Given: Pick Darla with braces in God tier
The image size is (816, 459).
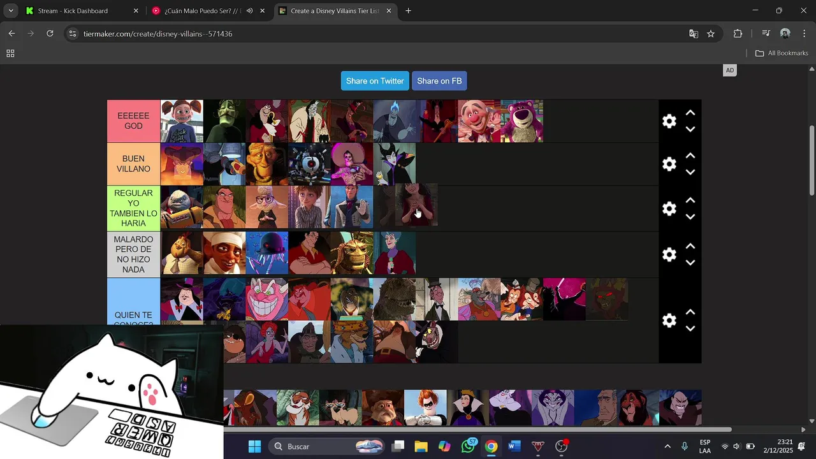Looking at the screenshot, I should (182, 121).
